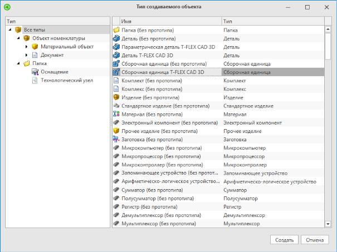Click the Микрокомпьютер row icon
Screen dimensions: 337x252
coord(116,147)
